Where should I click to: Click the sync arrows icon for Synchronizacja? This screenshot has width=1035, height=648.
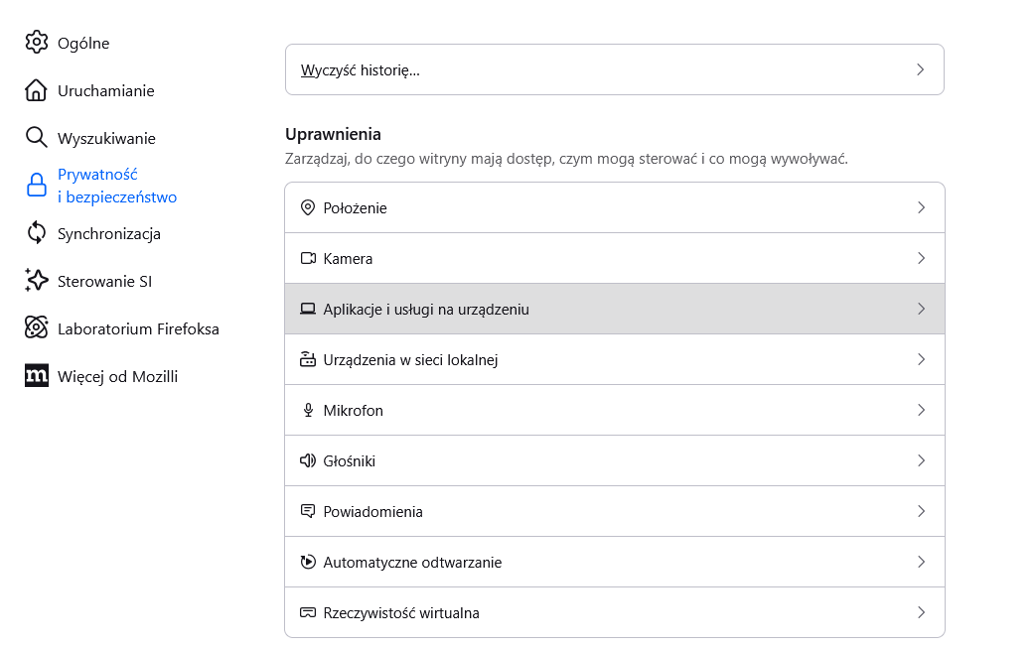(x=37, y=233)
